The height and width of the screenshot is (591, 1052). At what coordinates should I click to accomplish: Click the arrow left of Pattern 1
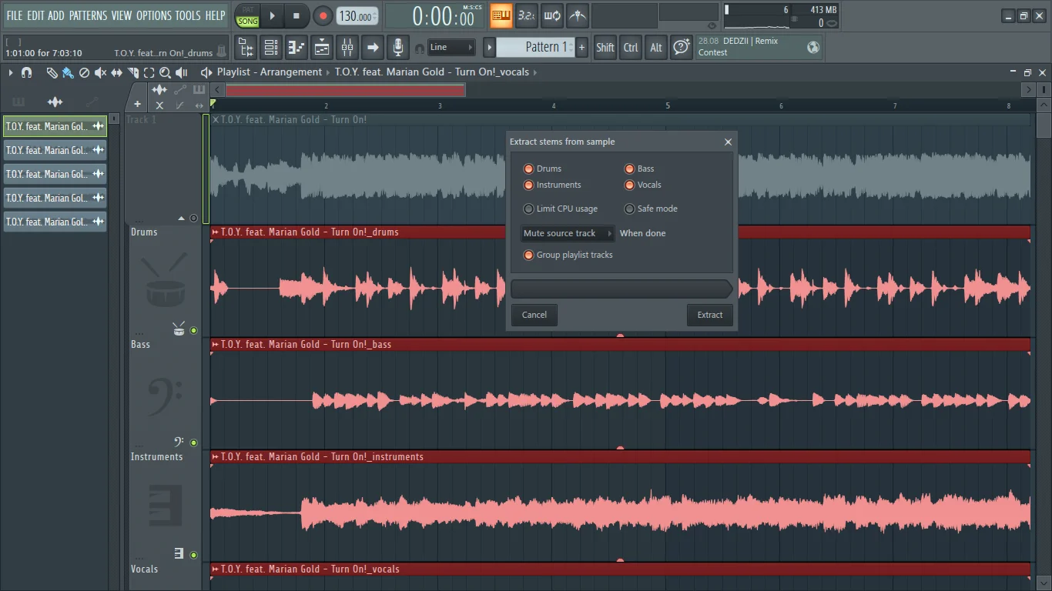click(489, 47)
